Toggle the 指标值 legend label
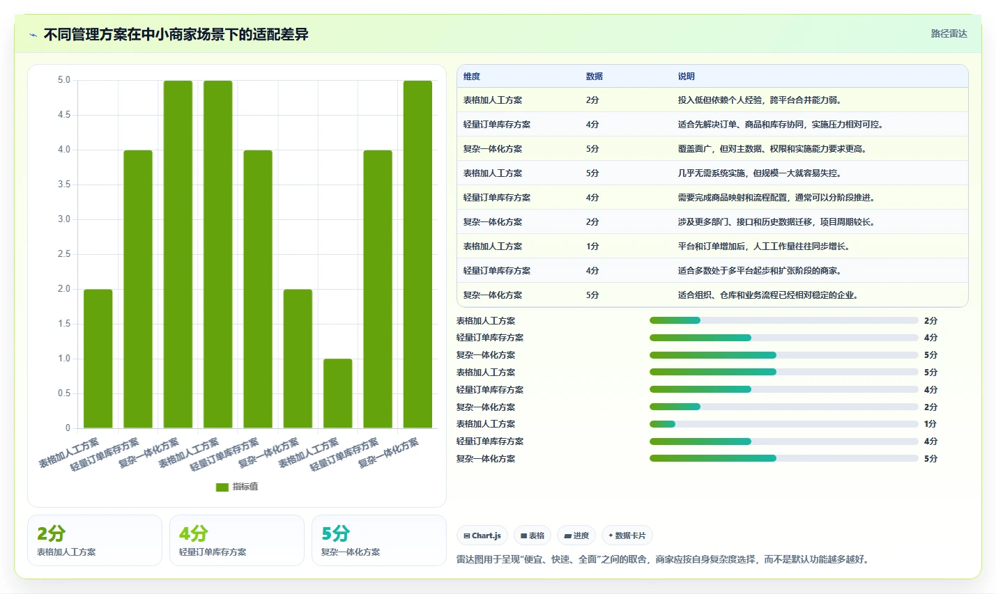The image size is (996, 594). click(245, 487)
